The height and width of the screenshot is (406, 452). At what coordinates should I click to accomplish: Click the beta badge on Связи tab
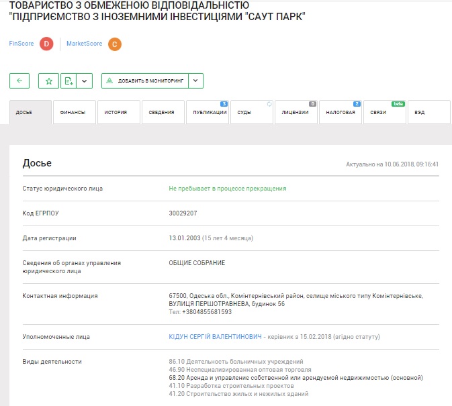[x=398, y=104]
